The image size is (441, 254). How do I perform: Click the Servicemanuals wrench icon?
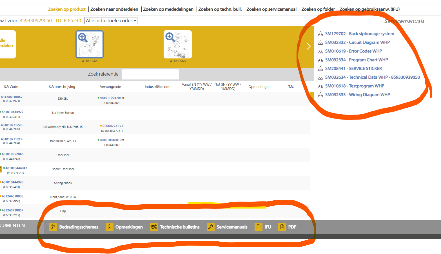210,227
